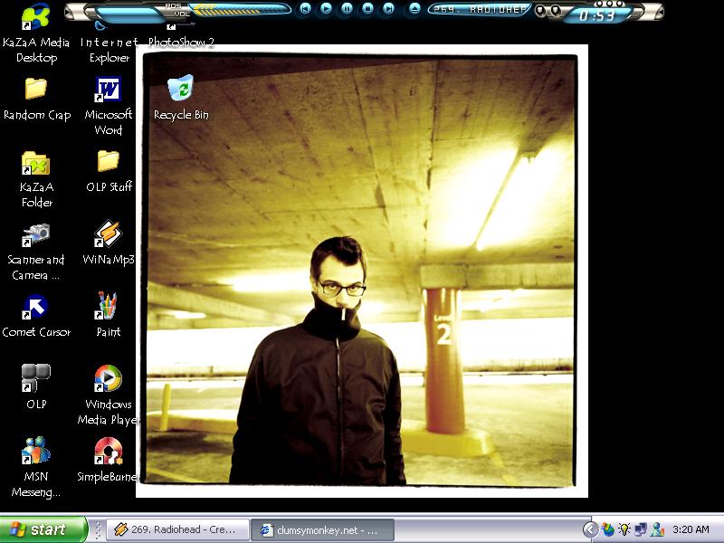This screenshot has width=724, height=543.
Task: Switch to clumsymonkey.net Internet Explorer taskbar button
Action: 322,529
